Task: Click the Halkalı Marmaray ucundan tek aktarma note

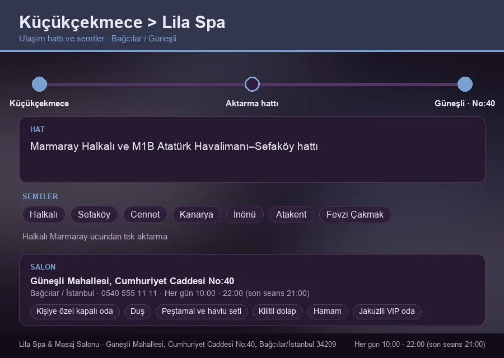Action: click(x=95, y=237)
